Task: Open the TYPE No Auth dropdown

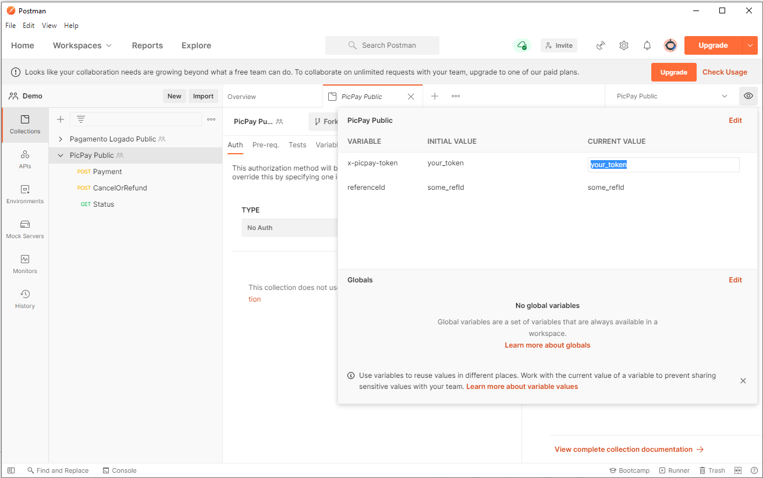Action: [289, 228]
